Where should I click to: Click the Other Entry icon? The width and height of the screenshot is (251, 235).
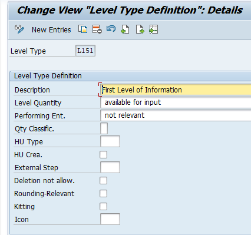point(154,29)
